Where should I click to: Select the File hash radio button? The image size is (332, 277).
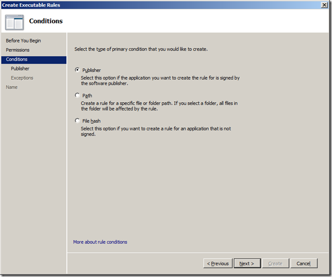78,121
